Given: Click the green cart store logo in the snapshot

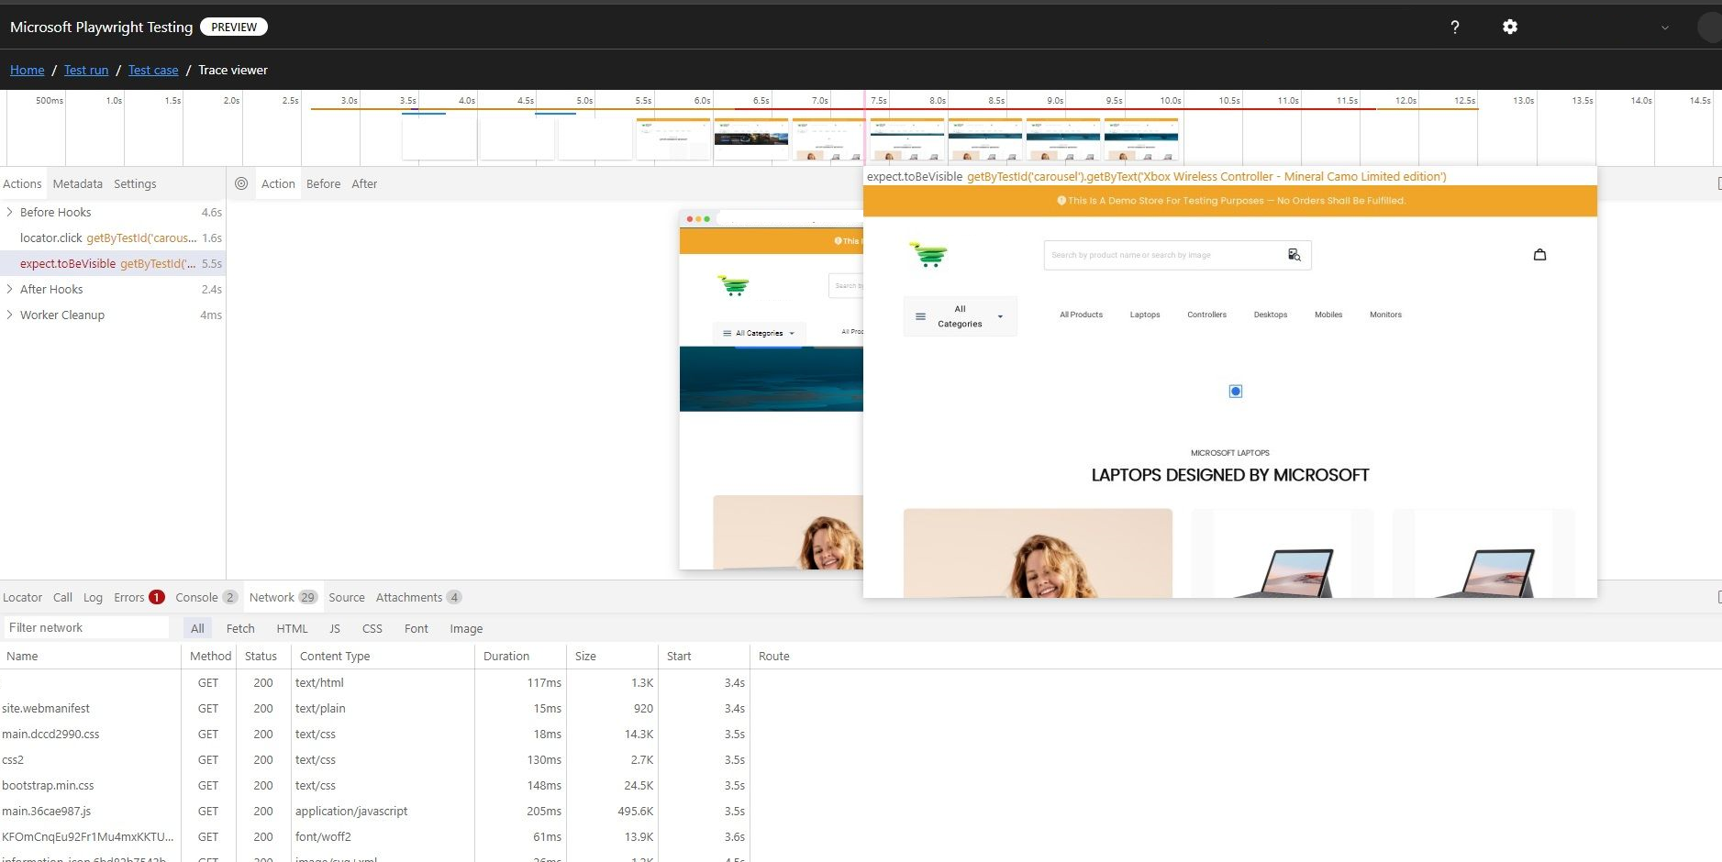Looking at the screenshot, I should (930, 255).
